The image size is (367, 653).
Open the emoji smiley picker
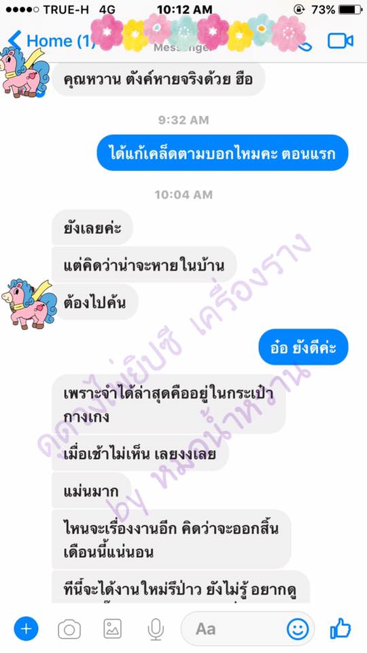298,629
